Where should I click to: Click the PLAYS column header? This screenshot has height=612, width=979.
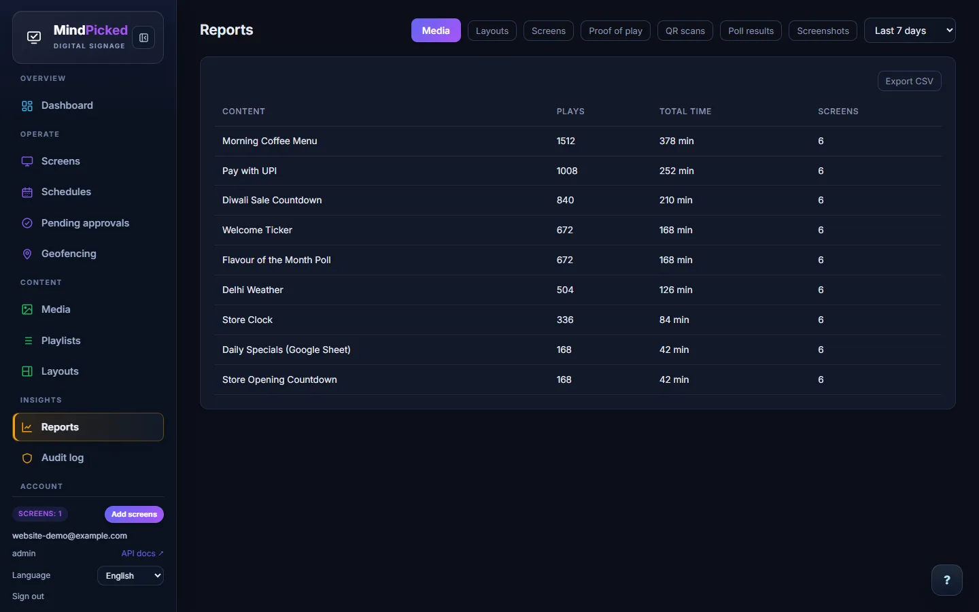click(570, 112)
